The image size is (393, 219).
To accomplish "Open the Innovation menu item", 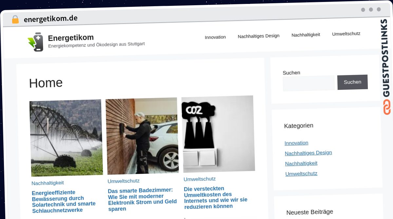I will pyautogui.click(x=215, y=37).
